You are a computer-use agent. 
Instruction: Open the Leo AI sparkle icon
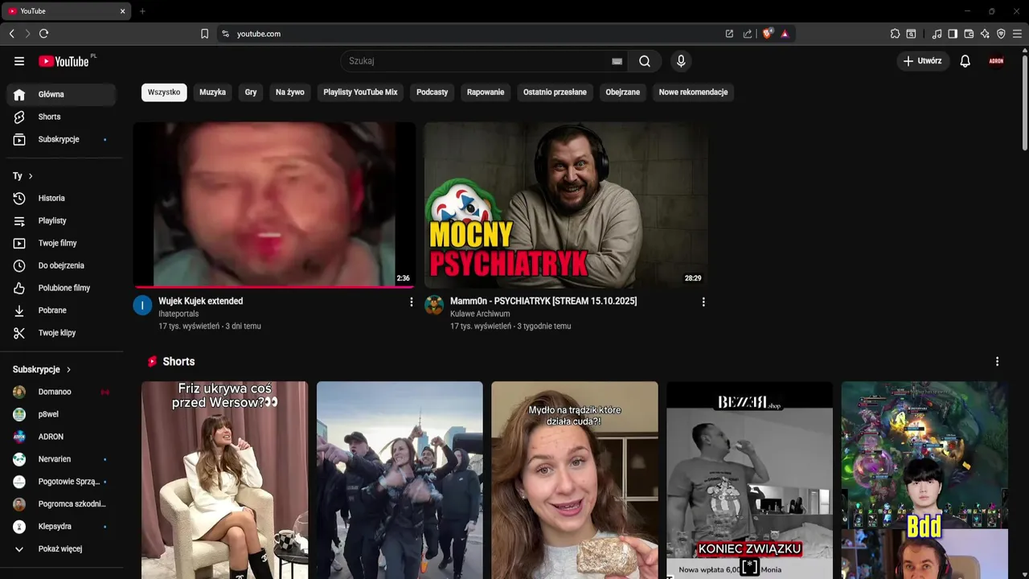pyautogui.click(x=985, y=34)
